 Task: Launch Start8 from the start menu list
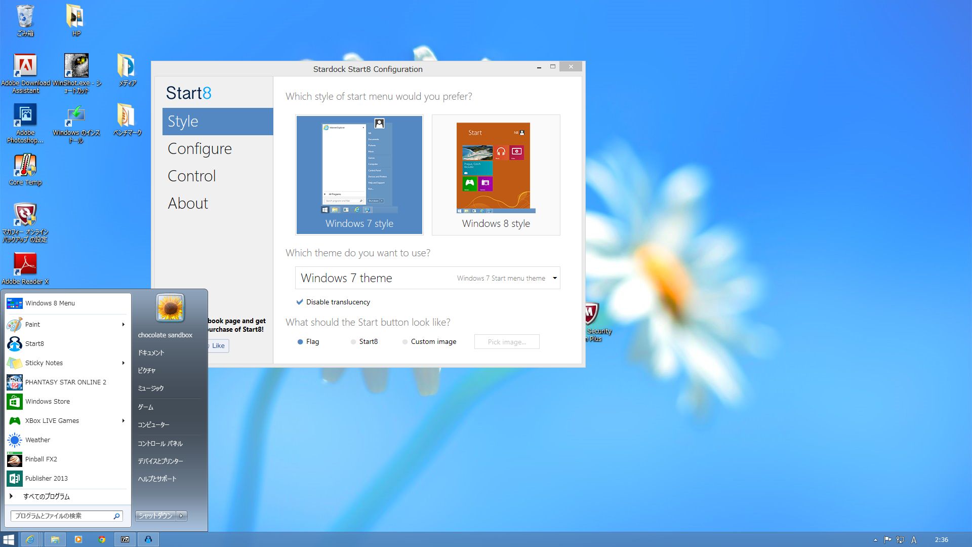pyautogui.click(x=34, y=343)
